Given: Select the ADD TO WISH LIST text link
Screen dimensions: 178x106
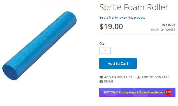Looking at the screenshot, I should (118, 77).
